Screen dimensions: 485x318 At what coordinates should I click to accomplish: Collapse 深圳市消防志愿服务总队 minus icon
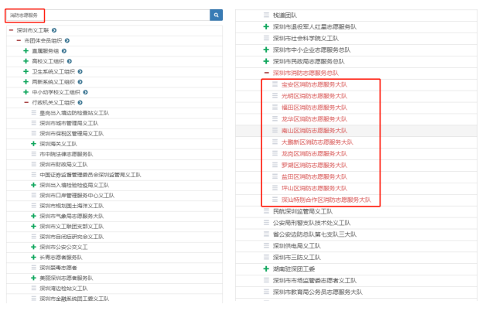coord(266,73)
